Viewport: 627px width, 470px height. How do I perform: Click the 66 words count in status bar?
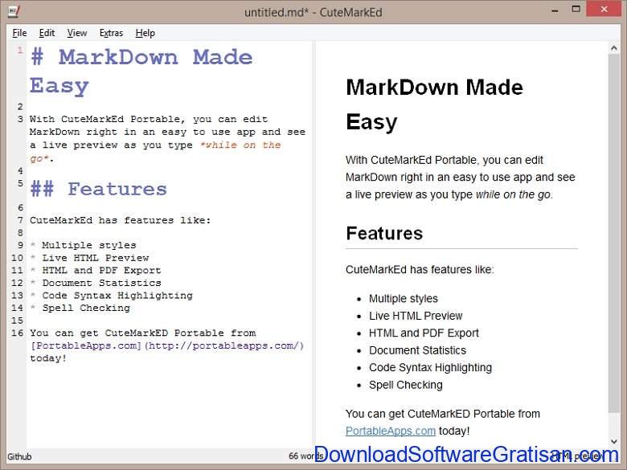point(306,456)
